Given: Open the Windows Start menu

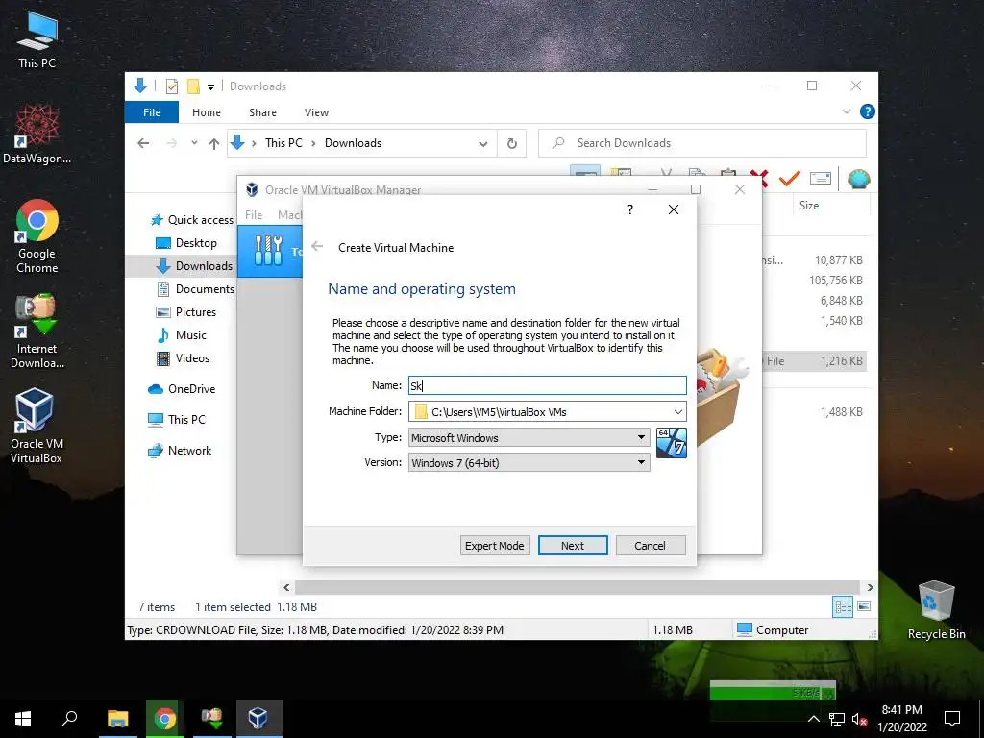Looking at the screenshot, I should click(23, 719).
